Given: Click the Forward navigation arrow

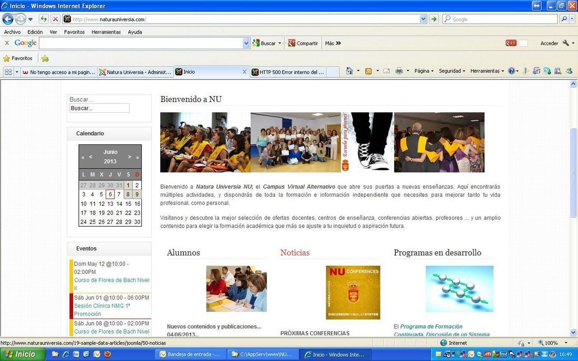Looking at the screenshot, I should [20, 19].
